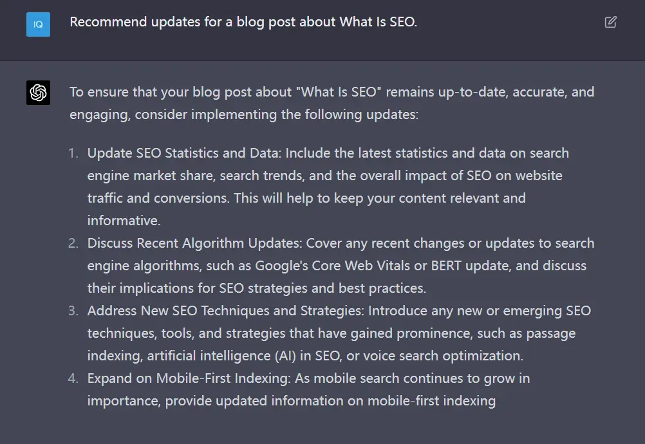Click the "Discuss Recent Algorithm Updates" heading

tap(195, 243)
